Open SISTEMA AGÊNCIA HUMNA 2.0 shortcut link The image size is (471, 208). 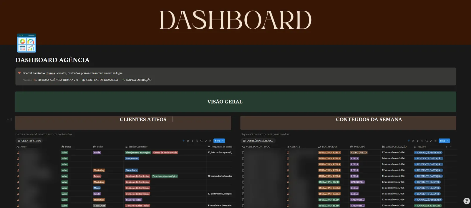tap(56, 80)
